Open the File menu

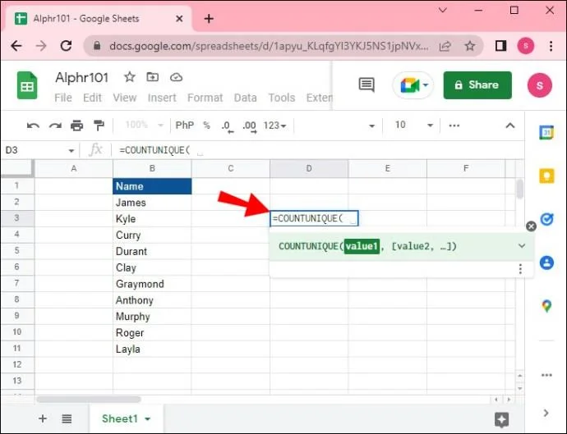(x=63, y=98)
